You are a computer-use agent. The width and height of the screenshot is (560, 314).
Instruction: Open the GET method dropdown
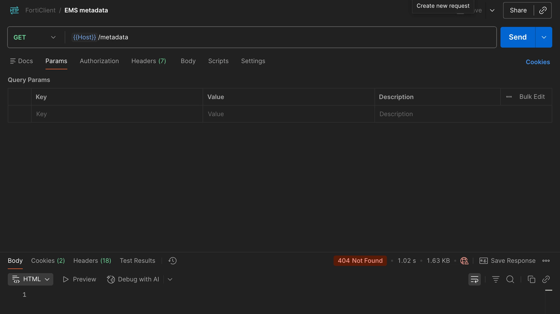coord(35,37)
